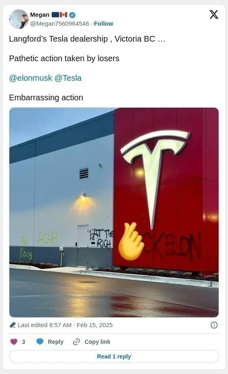This screenshot has width=228, height=374.
Task: Click the like count of 3
Action: [23, 342]
